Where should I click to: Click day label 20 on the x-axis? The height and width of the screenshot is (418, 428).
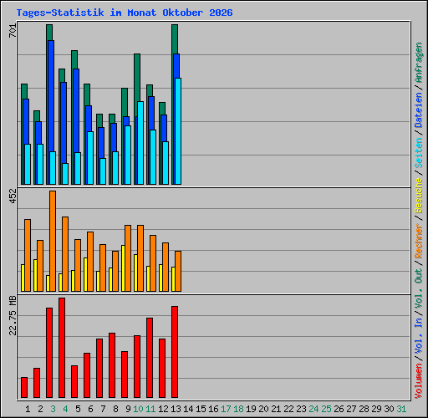point(263,409)
